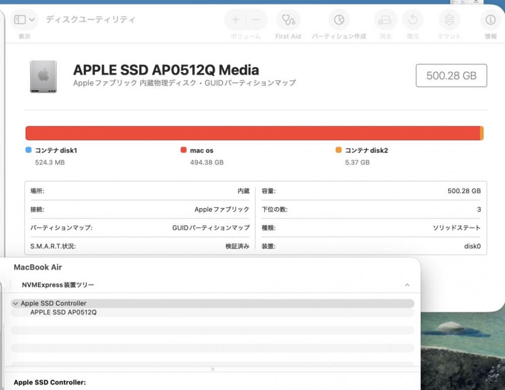Click the minus icon to remove volume
The image size is (505, 390).
(256, 20)
